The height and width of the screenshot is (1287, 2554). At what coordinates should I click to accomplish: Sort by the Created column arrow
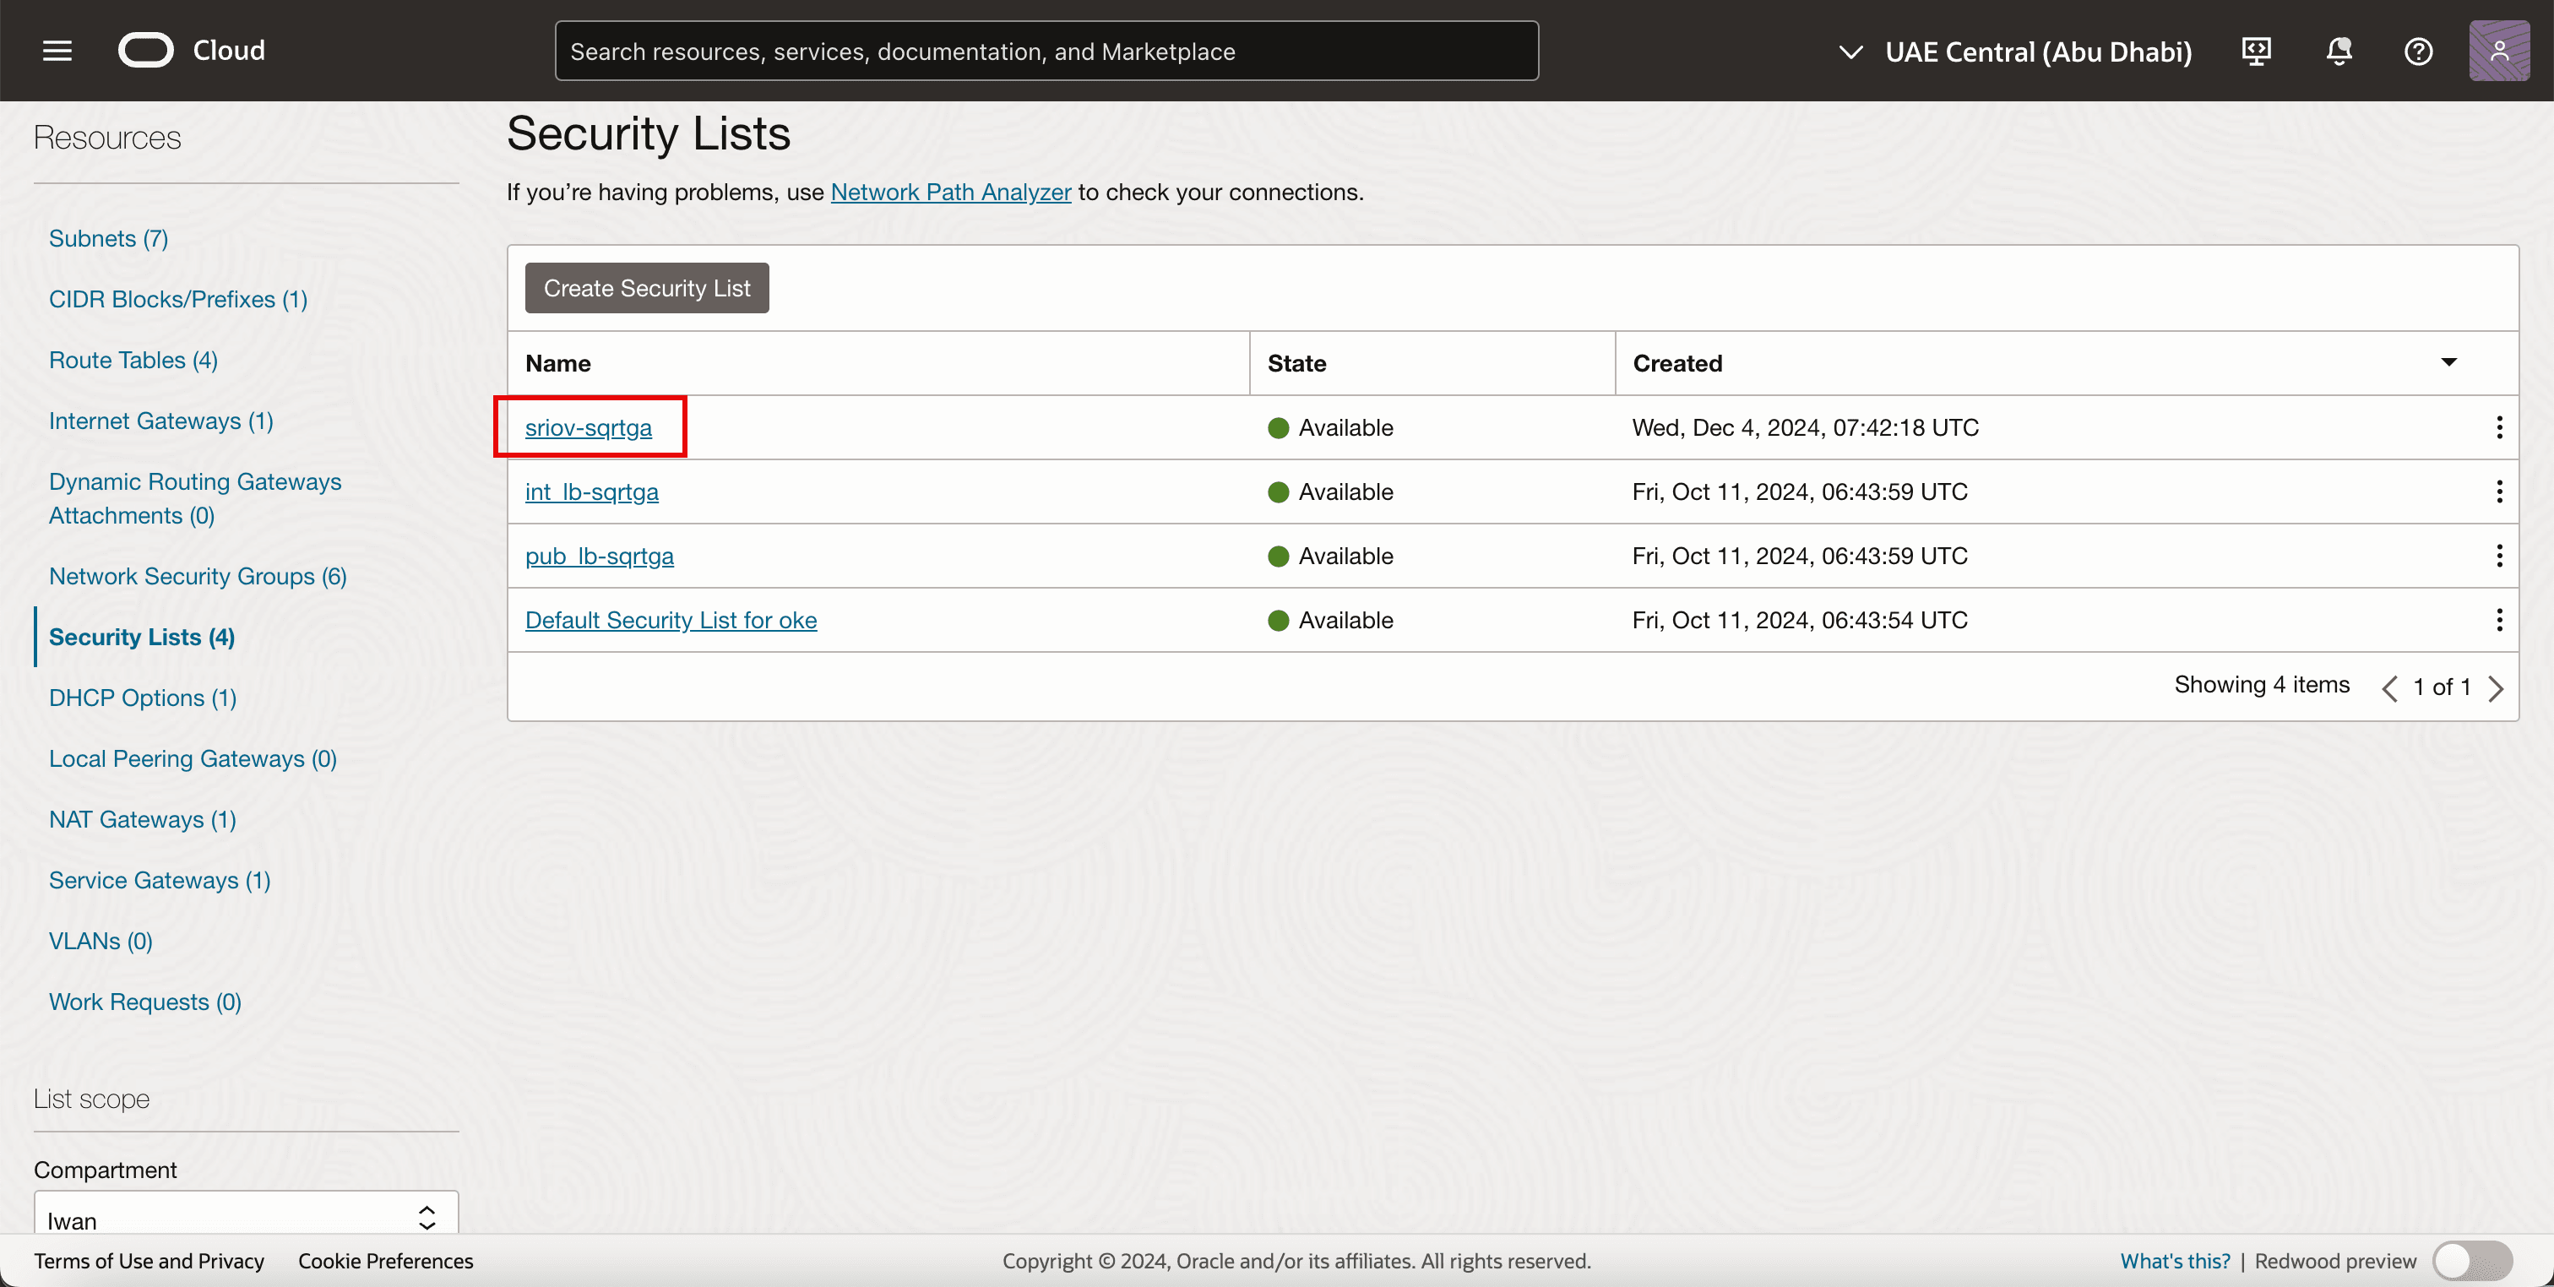pyautogui.click(x=2449, y=363)
